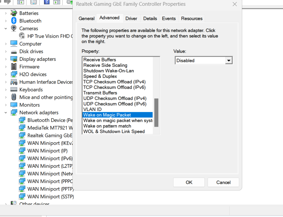Image resolution: width=283 pixels, height=217 pixels.
Task: Click the MediaTek MT7921 adapter icon
Action: (x=22, y=128)
